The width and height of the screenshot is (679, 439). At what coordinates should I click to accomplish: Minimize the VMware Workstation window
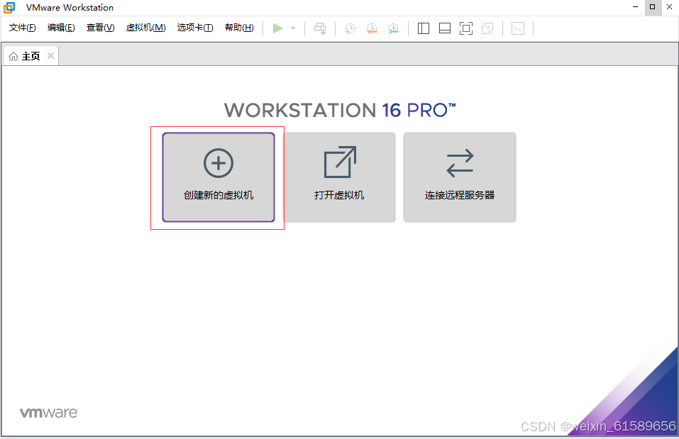click(635, 7)
